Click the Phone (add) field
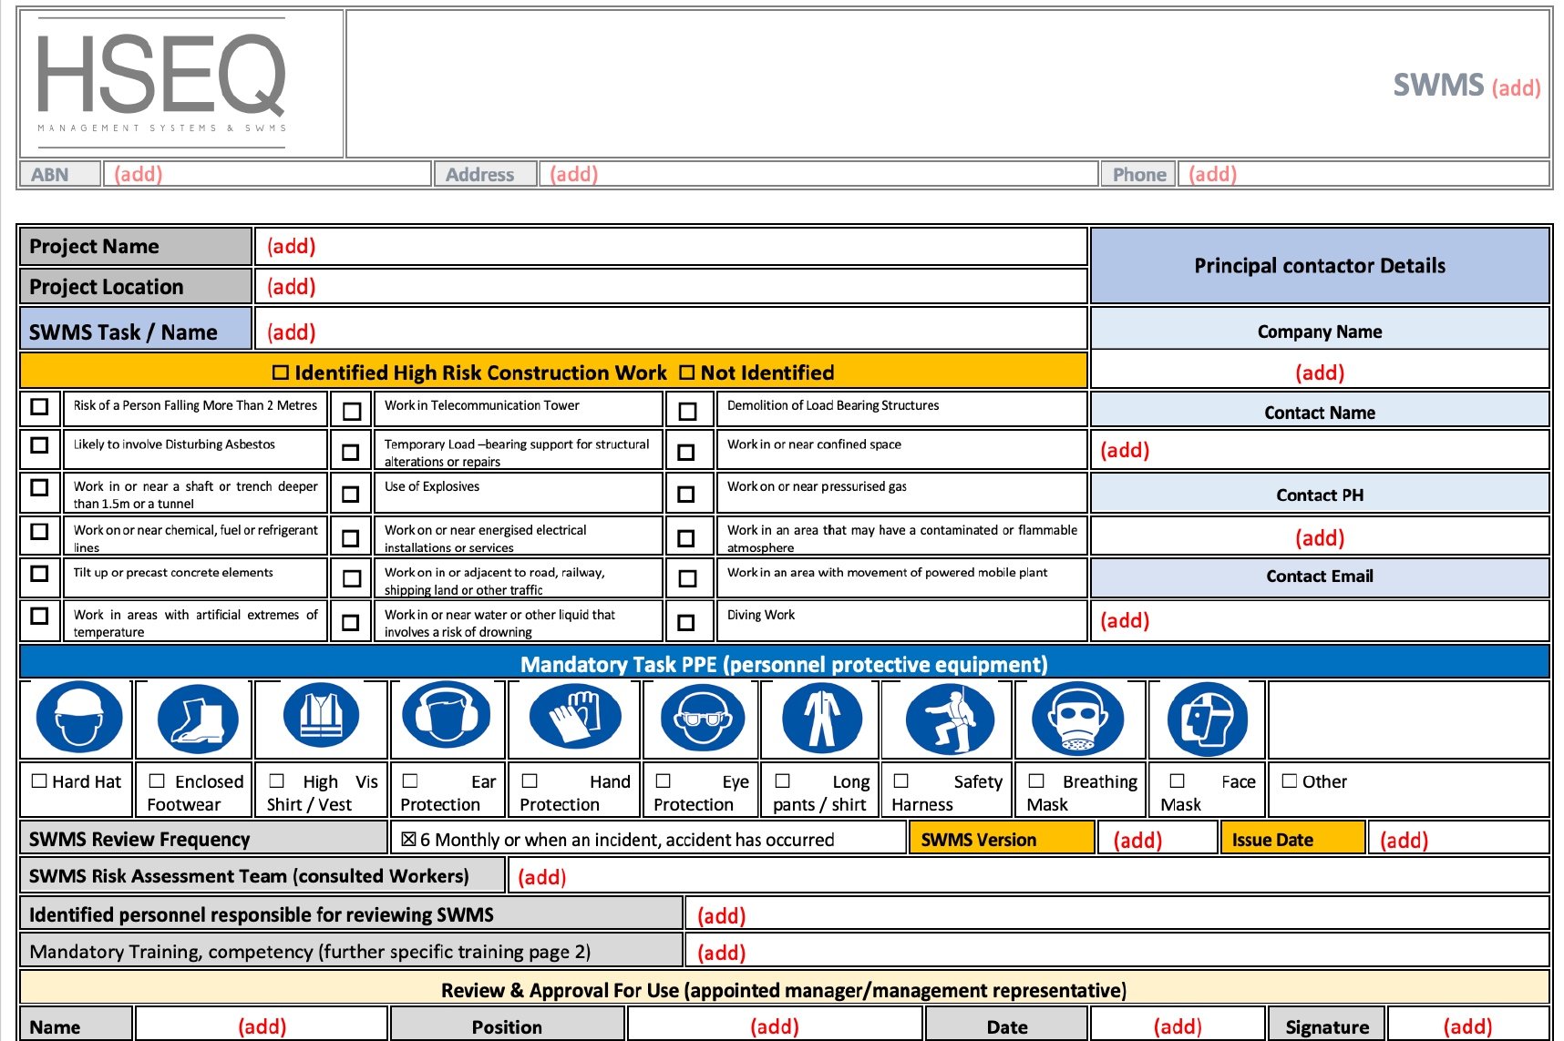Viewport: 1564px width, 1041px height. pos(1364,174)
